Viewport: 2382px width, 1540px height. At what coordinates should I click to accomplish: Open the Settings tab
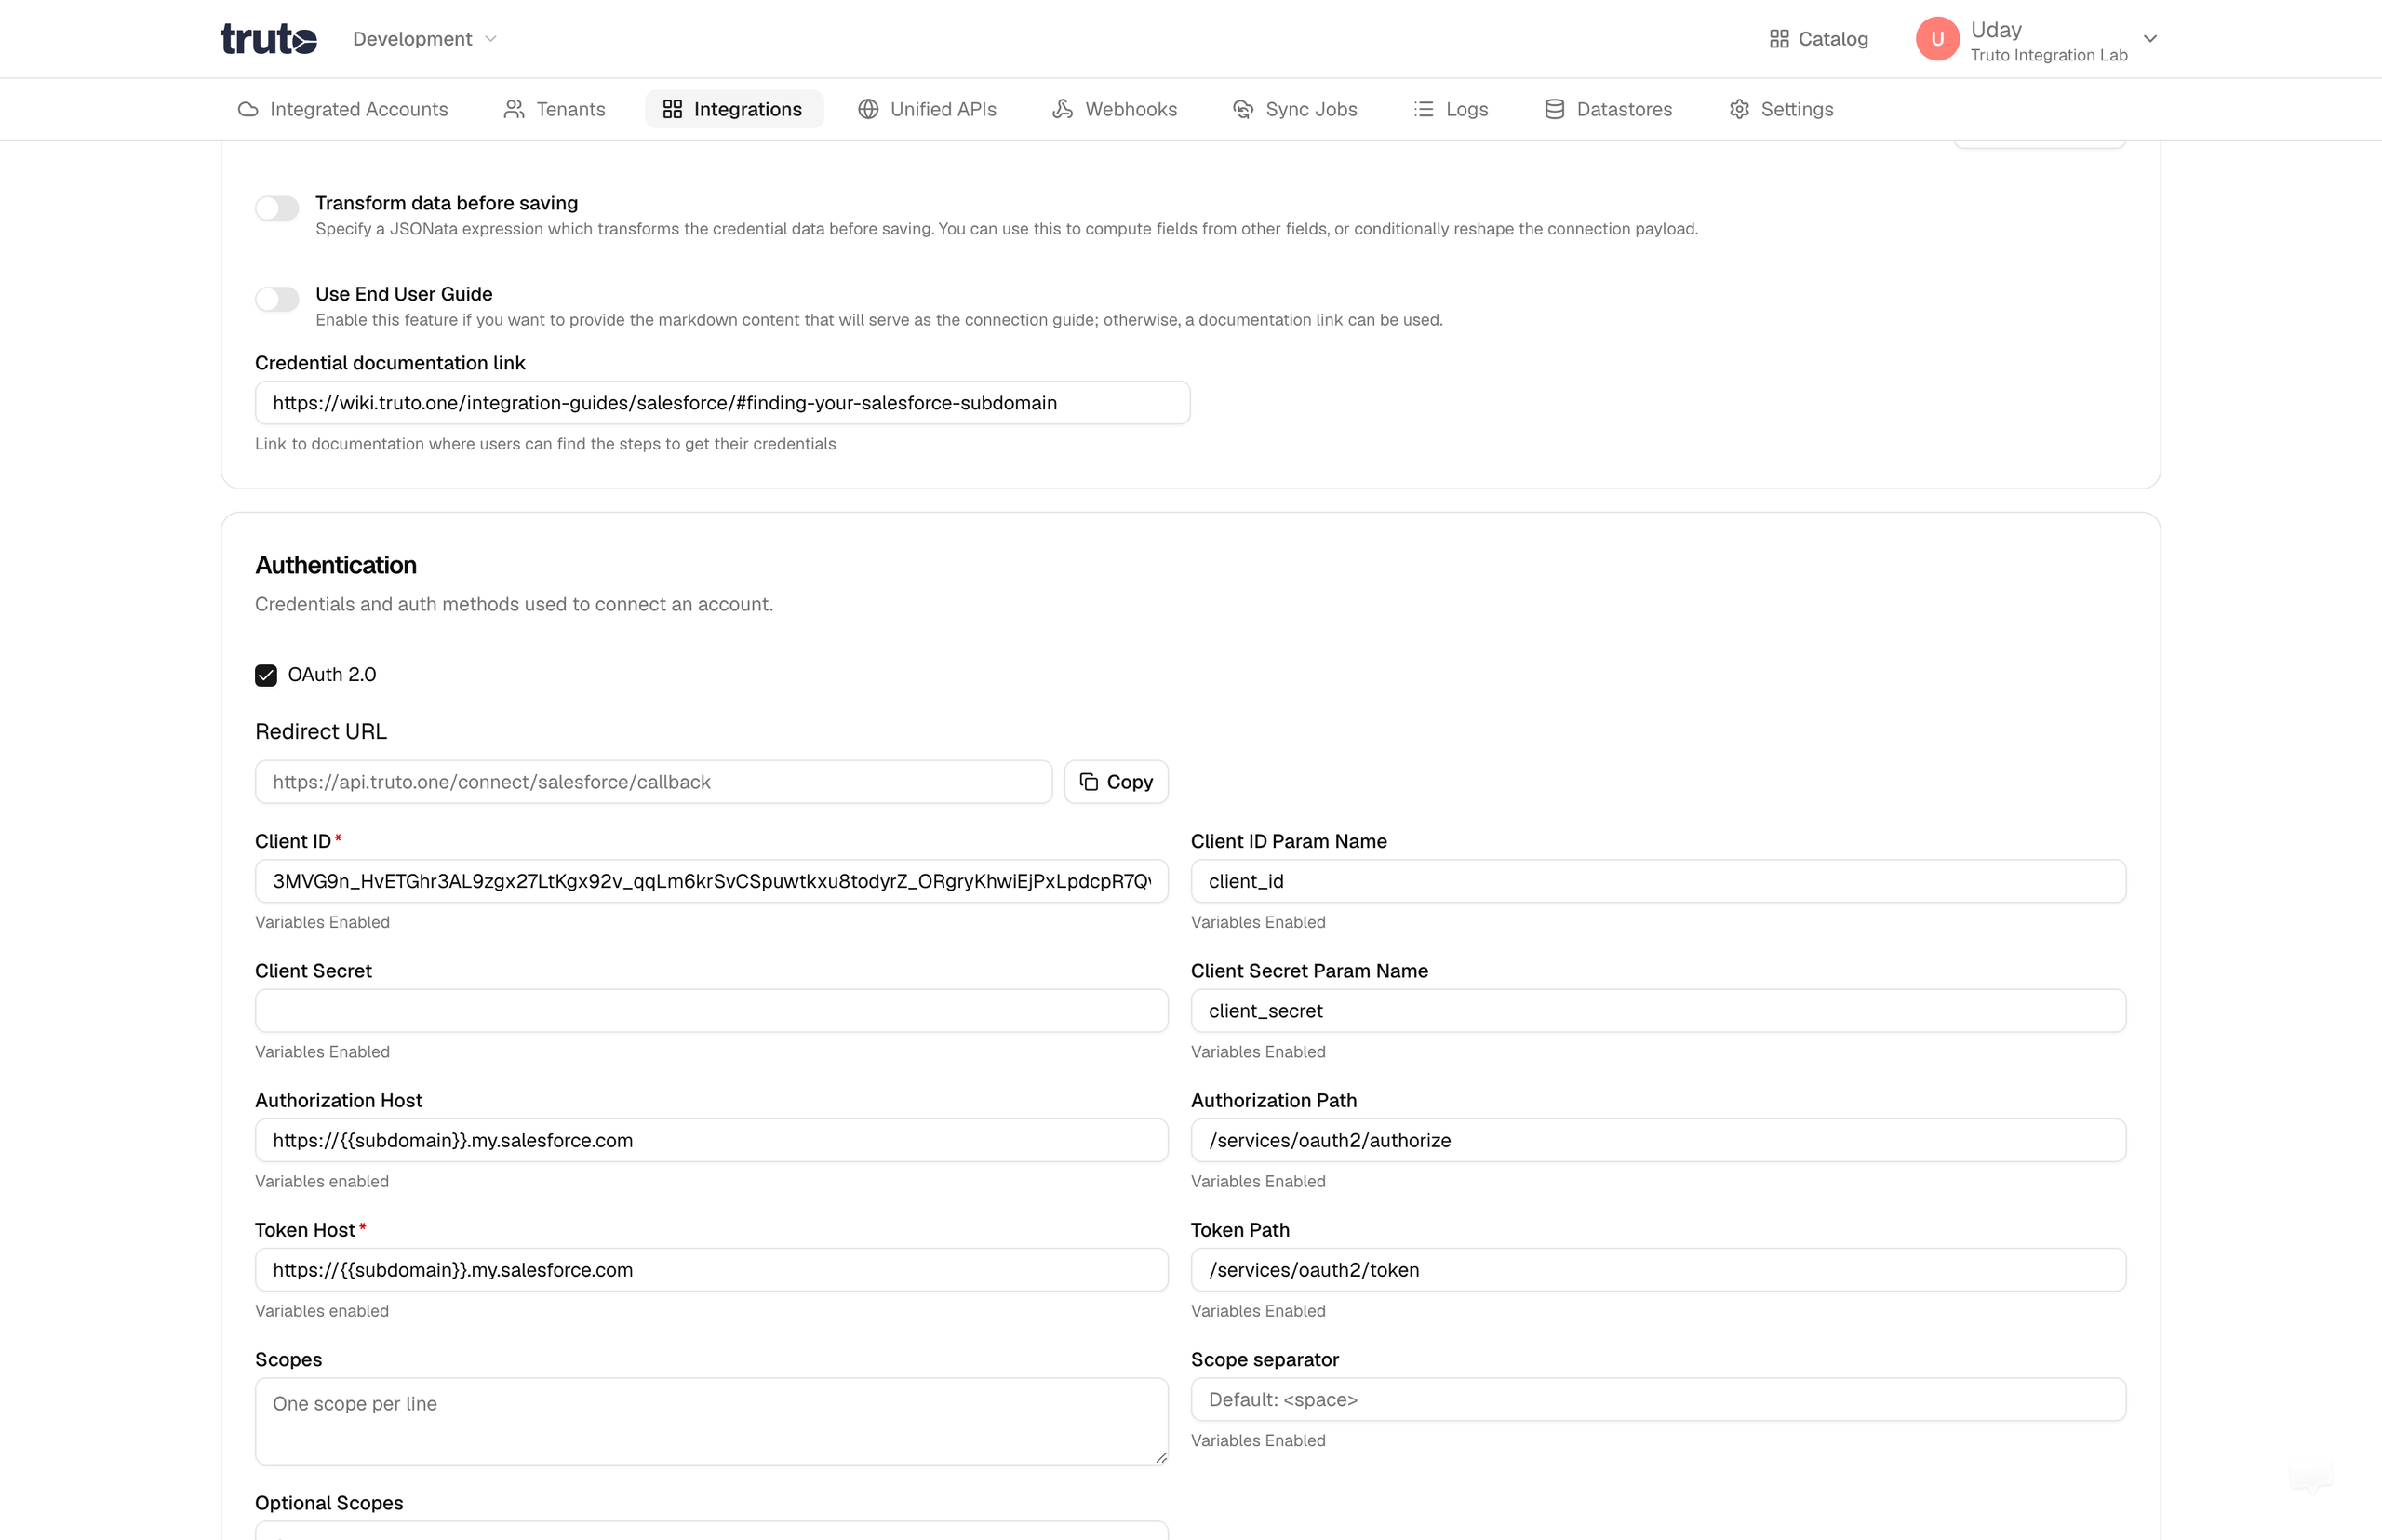(1781, 109)
